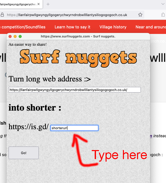
Task: Click the long web address text field
Action: [x=75, y=90]
